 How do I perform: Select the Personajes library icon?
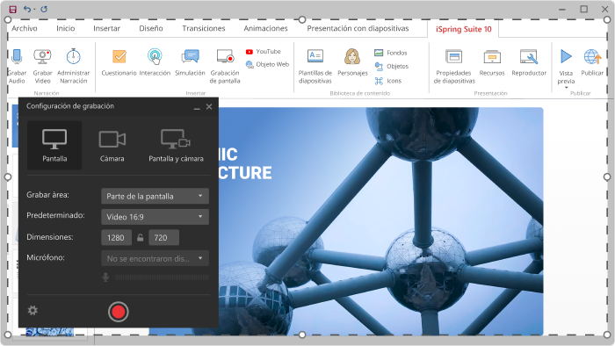352,57
